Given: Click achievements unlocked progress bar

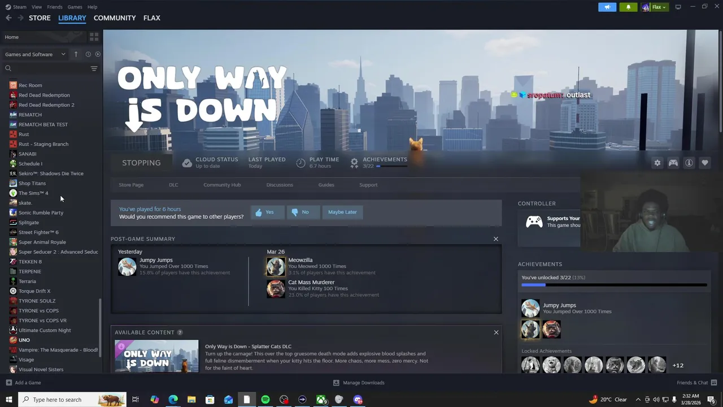Looking at the screenshot, I should (613, 285).
